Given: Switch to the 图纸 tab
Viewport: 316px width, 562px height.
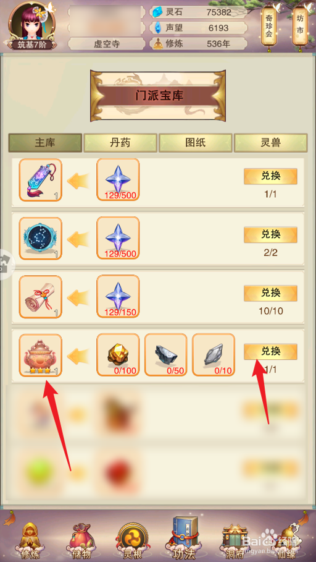Looking at the screenshot, I should point(196,143).
